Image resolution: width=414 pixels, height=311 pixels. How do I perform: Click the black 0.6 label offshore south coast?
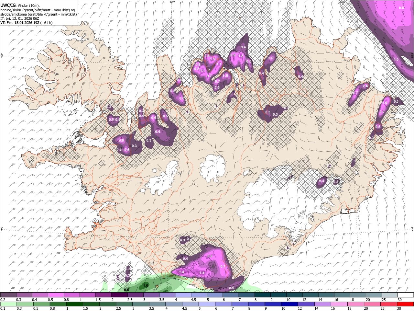[127, 290]
